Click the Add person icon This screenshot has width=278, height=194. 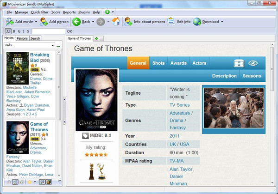(x=44, y=22)
